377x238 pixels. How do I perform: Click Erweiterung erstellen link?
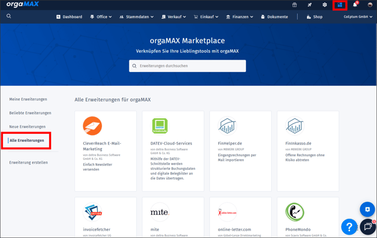click(x=29, y=163)
